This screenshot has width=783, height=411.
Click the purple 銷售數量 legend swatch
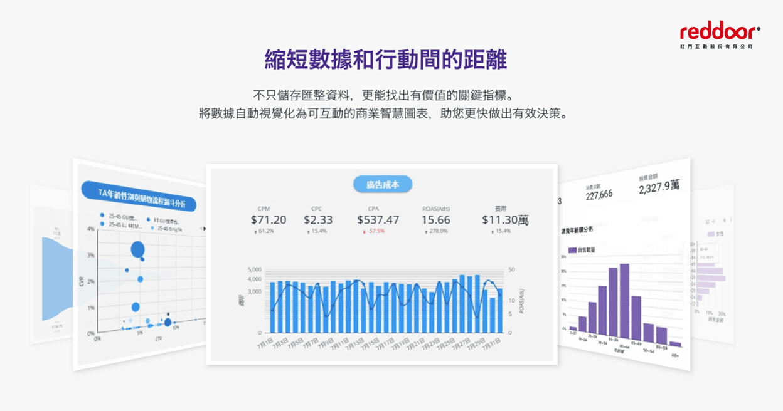coord(572,250)
